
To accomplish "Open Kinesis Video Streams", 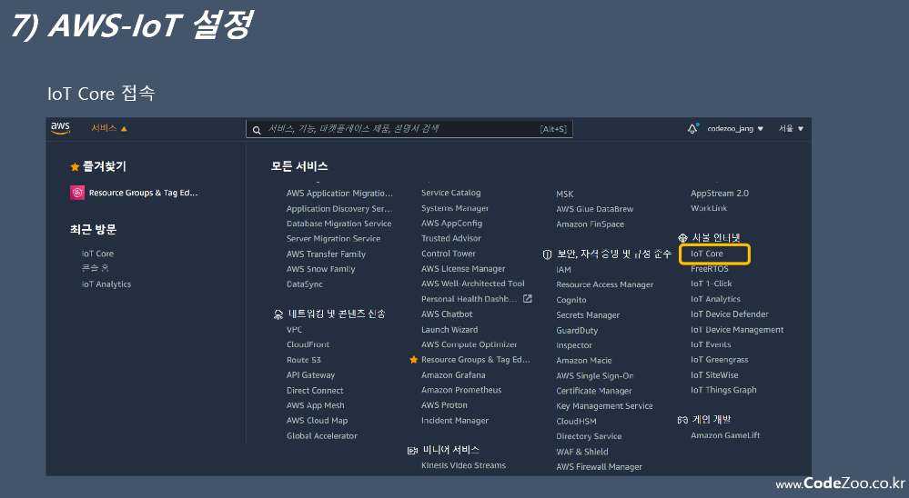I will [x=463, y=465].
